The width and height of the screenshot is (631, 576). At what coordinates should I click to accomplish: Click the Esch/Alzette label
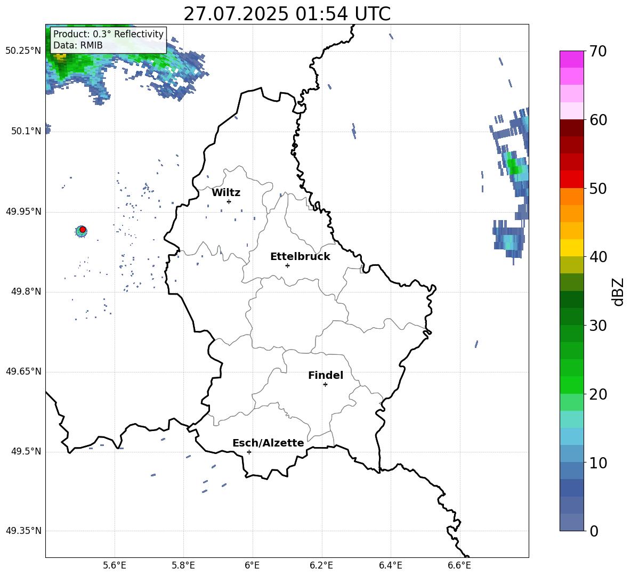[268, 443]
